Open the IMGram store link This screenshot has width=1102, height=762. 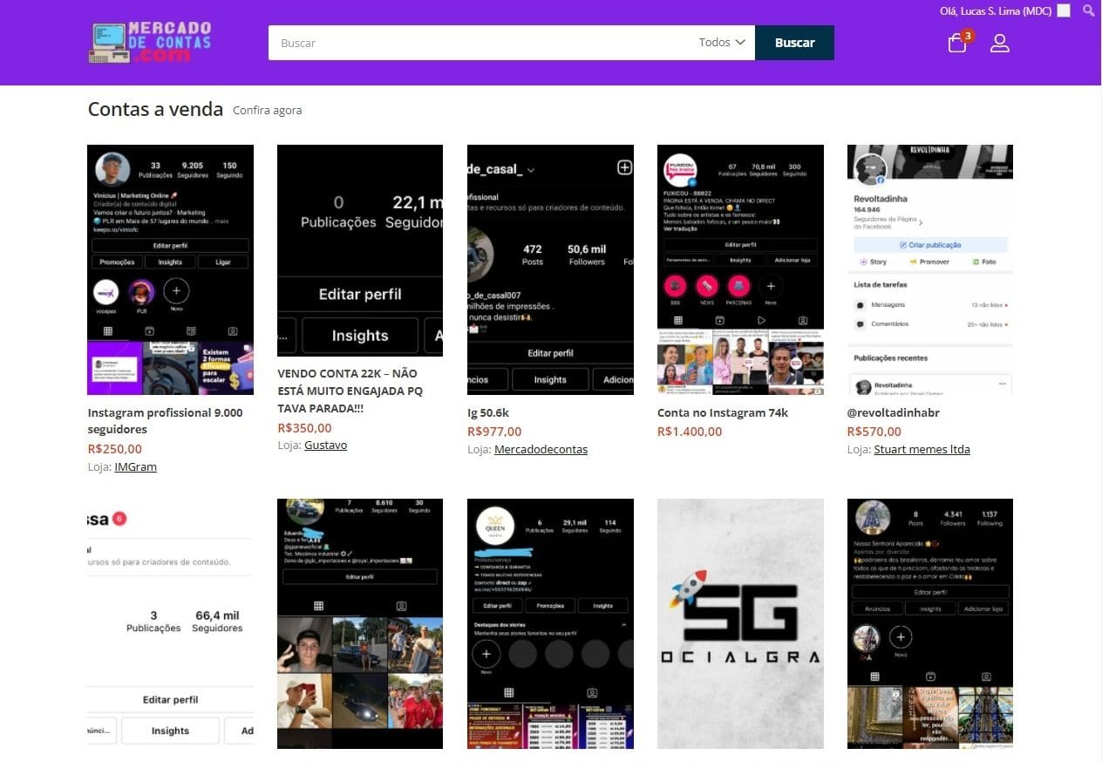tap(135, 466)
